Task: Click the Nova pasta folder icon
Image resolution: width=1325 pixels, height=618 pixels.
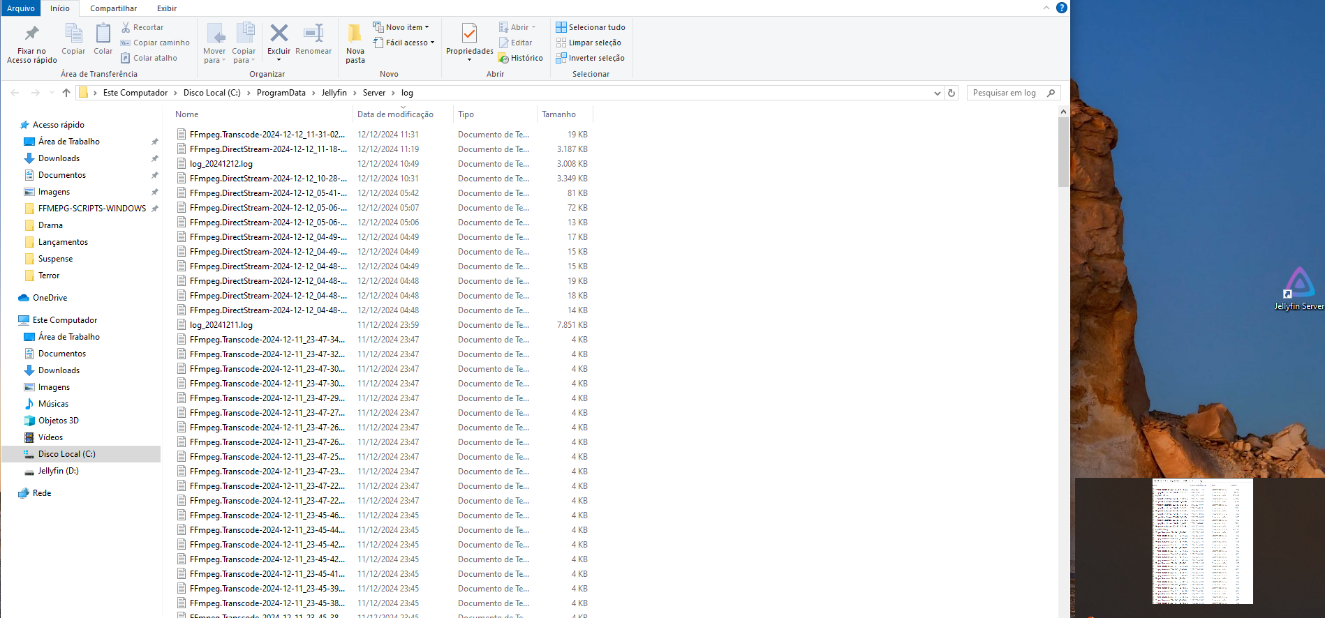Action: [x=355, y=34]
